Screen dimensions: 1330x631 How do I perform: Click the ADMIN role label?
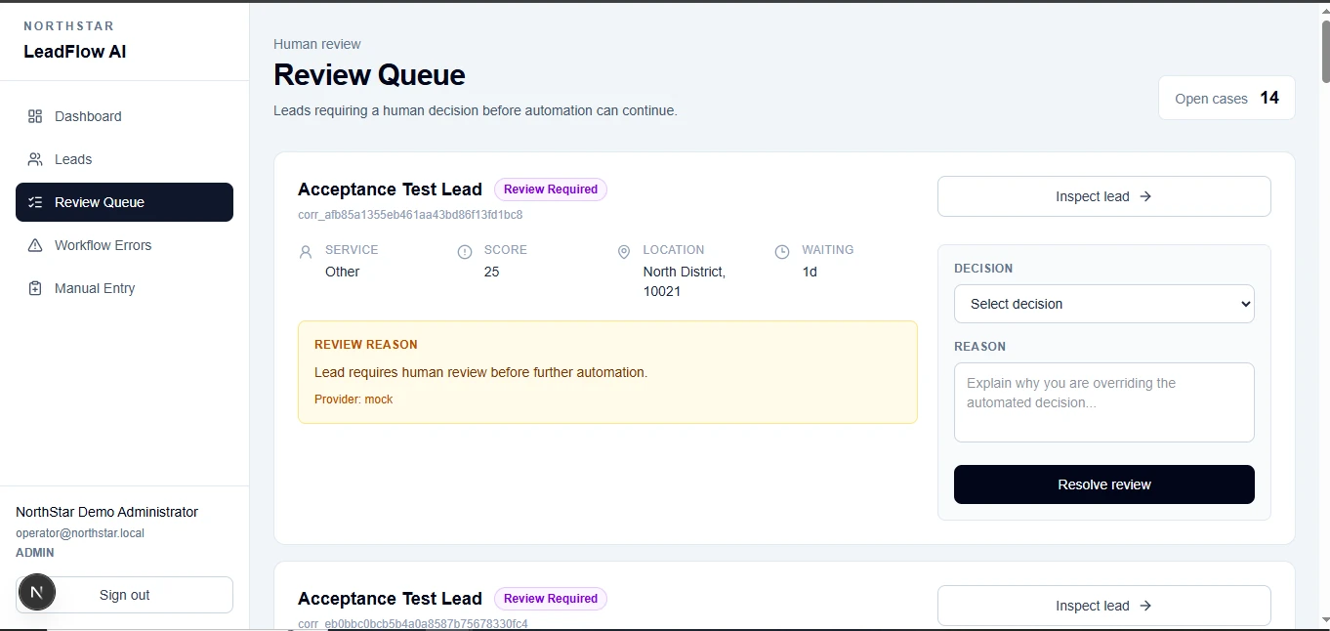pos(35,553)
